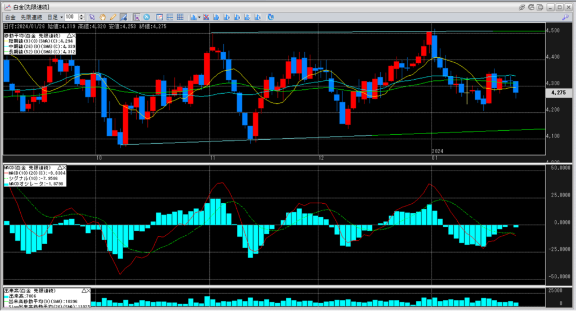Load chart template 1 icon

coord(217,17)
